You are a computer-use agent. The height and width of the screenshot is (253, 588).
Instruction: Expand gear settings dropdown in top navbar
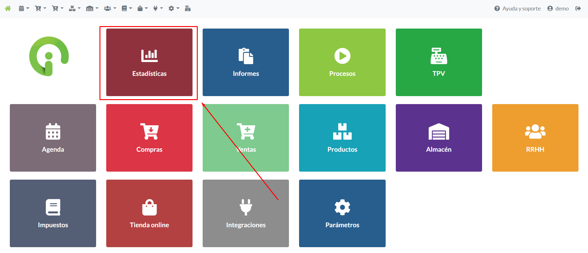[x=173, y=9]
